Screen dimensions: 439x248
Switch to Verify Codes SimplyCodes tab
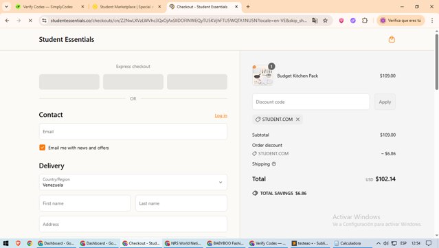click(x=48, y=7)
